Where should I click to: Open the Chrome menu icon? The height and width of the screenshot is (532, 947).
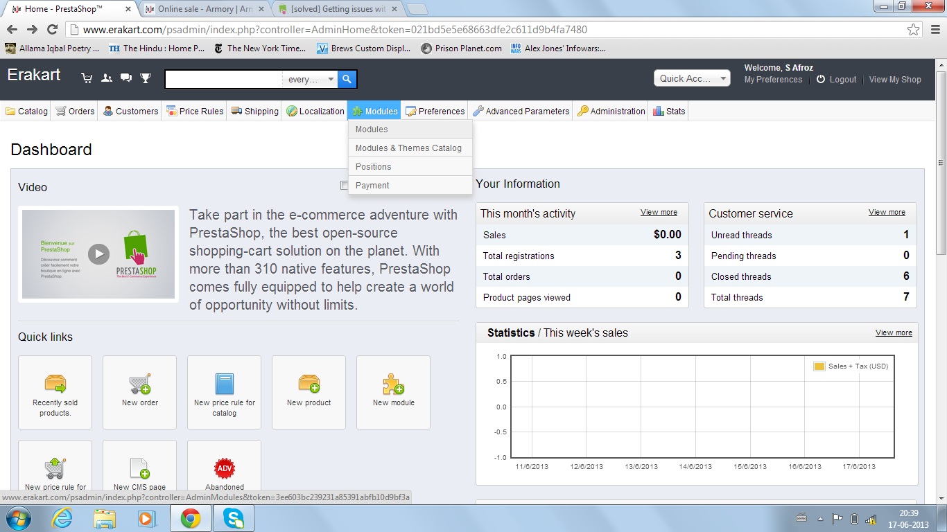[x=934, y=30]
